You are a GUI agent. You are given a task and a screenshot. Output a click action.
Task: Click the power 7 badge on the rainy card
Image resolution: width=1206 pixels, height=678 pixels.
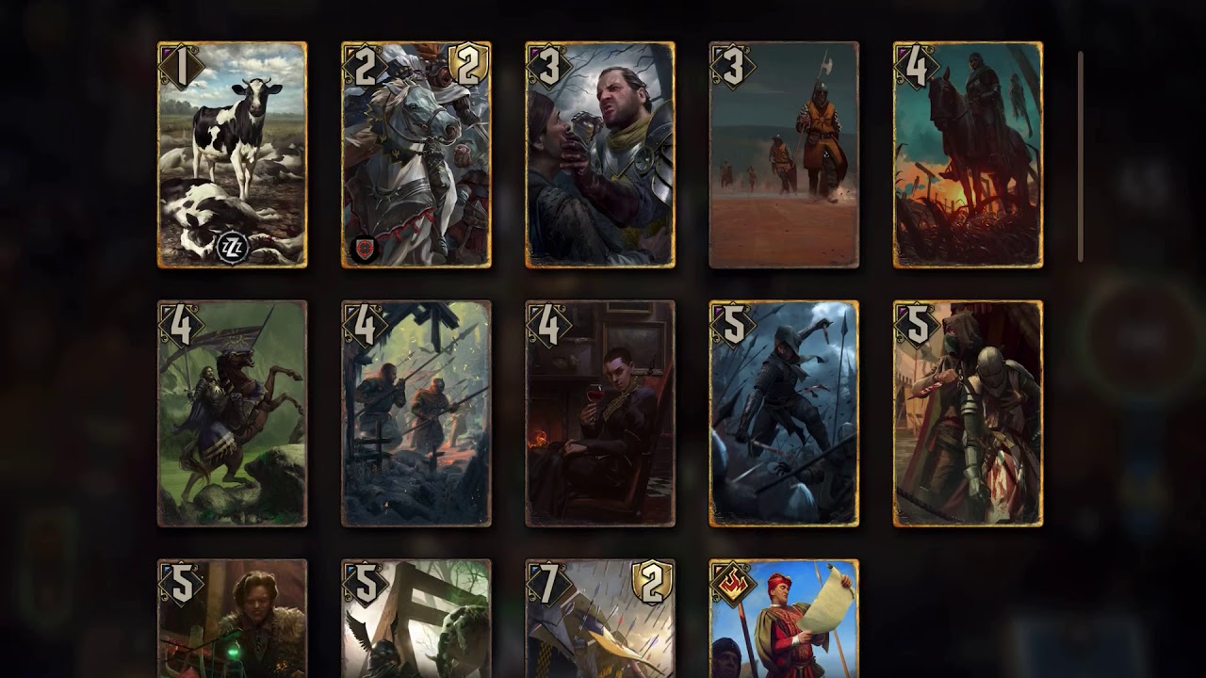(x=547, y=584)
